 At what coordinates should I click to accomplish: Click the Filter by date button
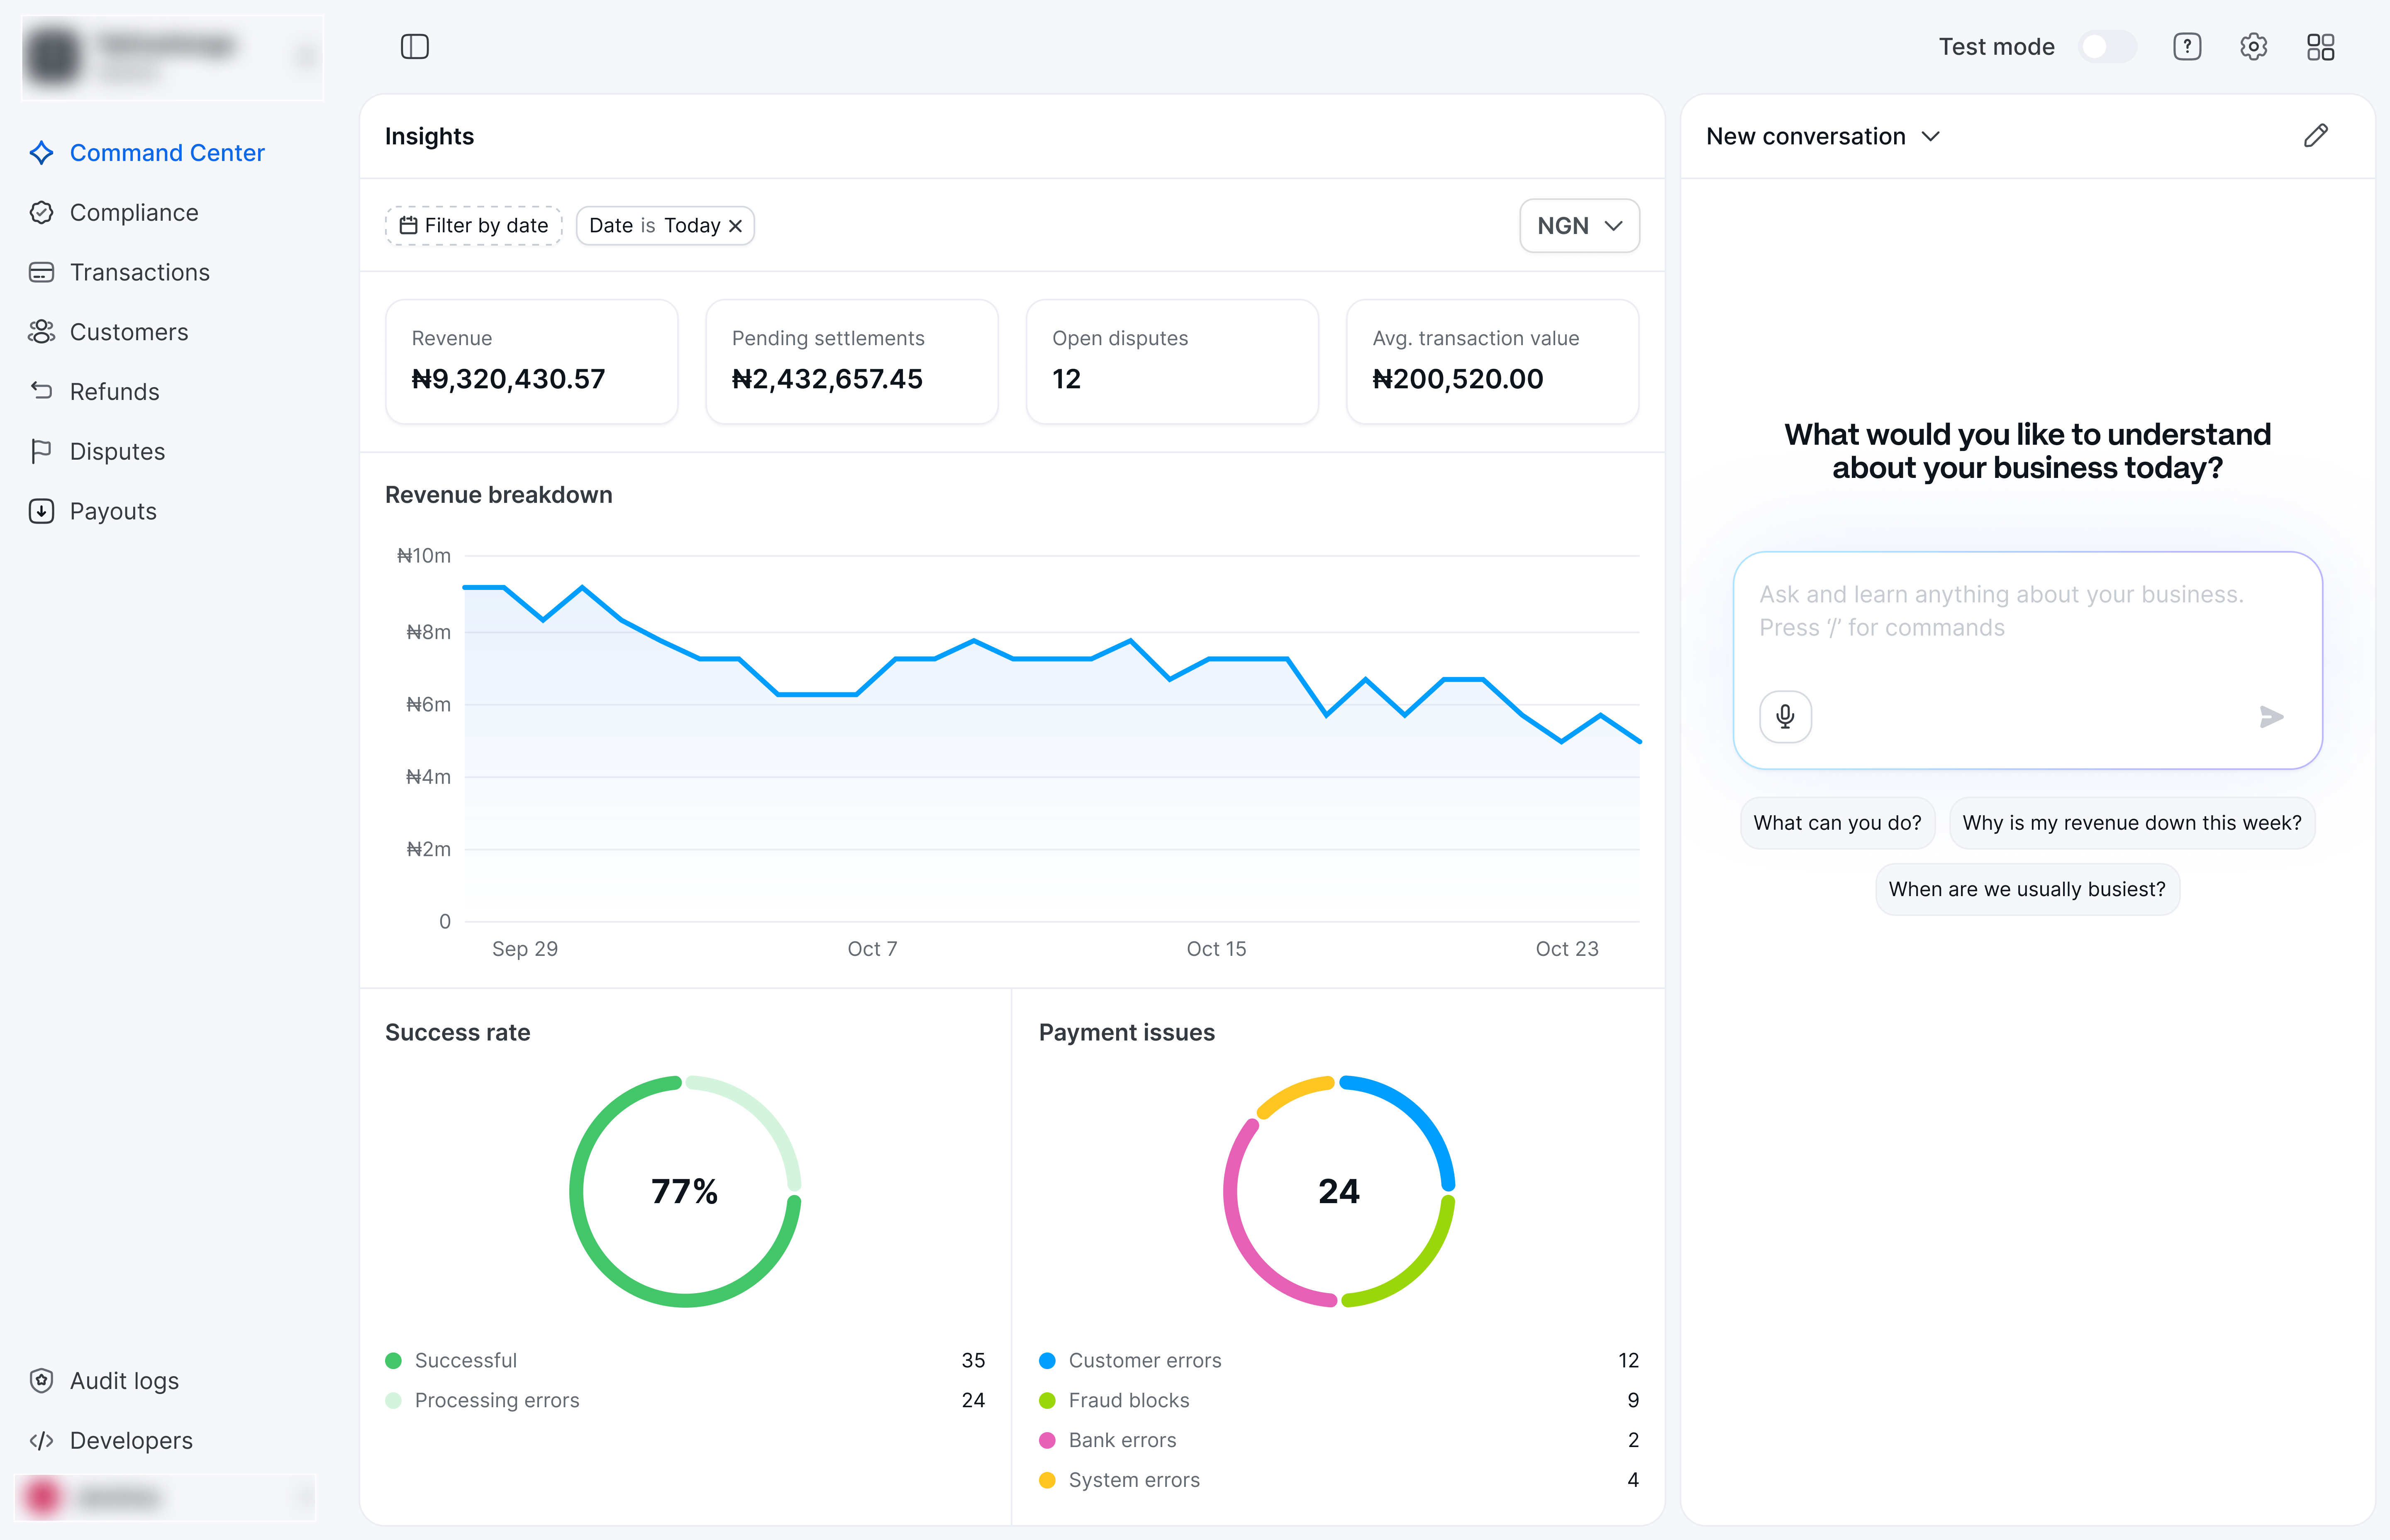click(474, 226)
